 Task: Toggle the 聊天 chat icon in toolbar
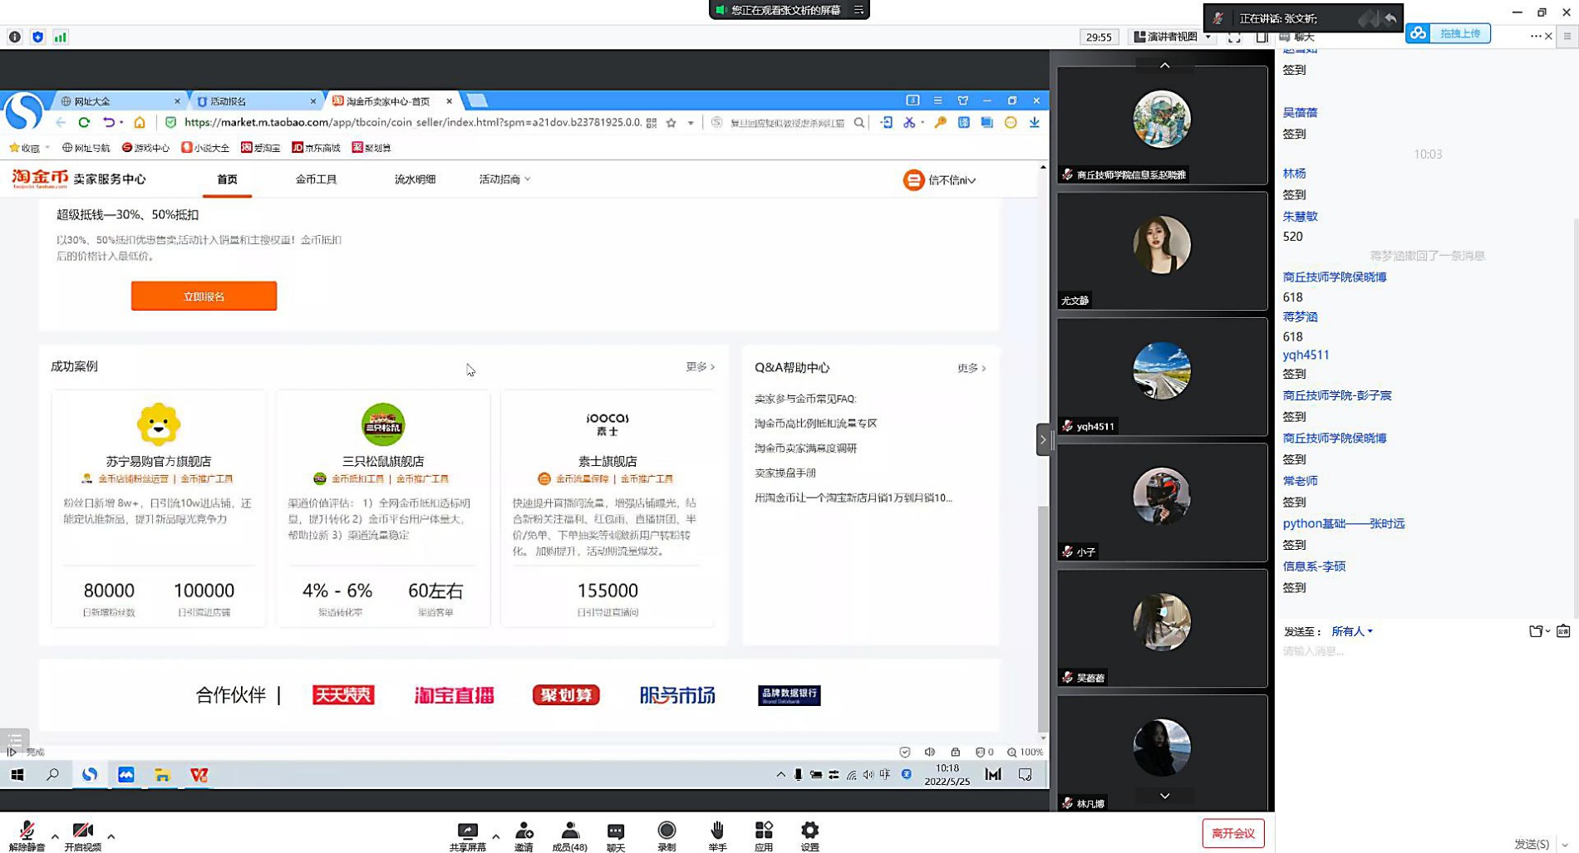(616, 836)
